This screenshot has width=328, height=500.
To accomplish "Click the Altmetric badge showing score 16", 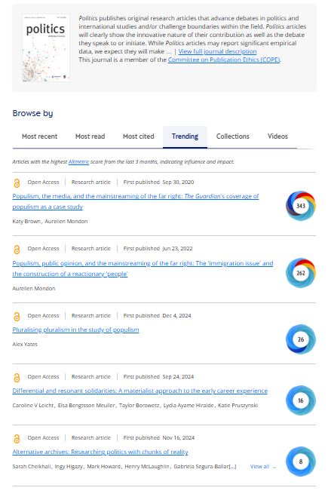I will click(301, 400).
